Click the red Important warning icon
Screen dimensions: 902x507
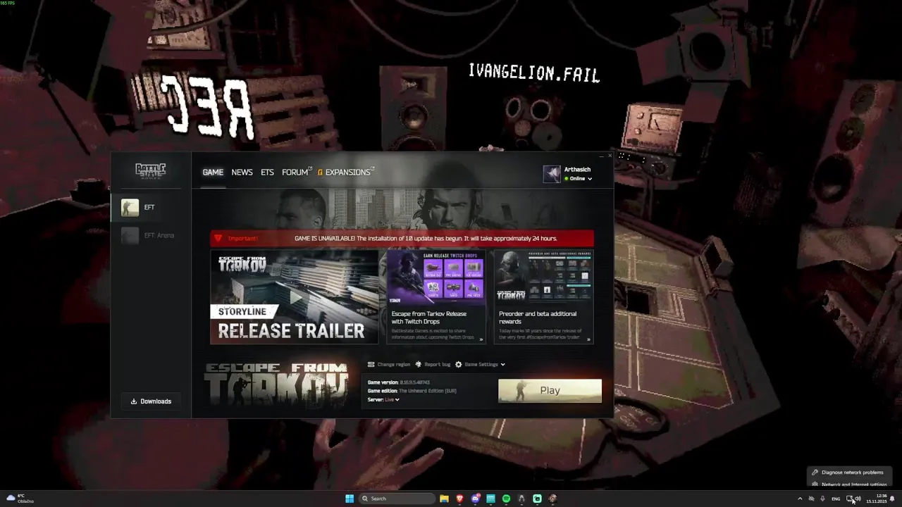[218, 239]
